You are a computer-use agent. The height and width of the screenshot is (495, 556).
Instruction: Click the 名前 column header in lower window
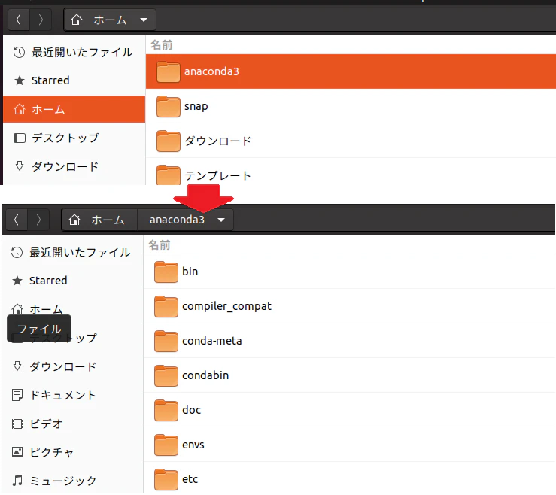tap(160, 245)
